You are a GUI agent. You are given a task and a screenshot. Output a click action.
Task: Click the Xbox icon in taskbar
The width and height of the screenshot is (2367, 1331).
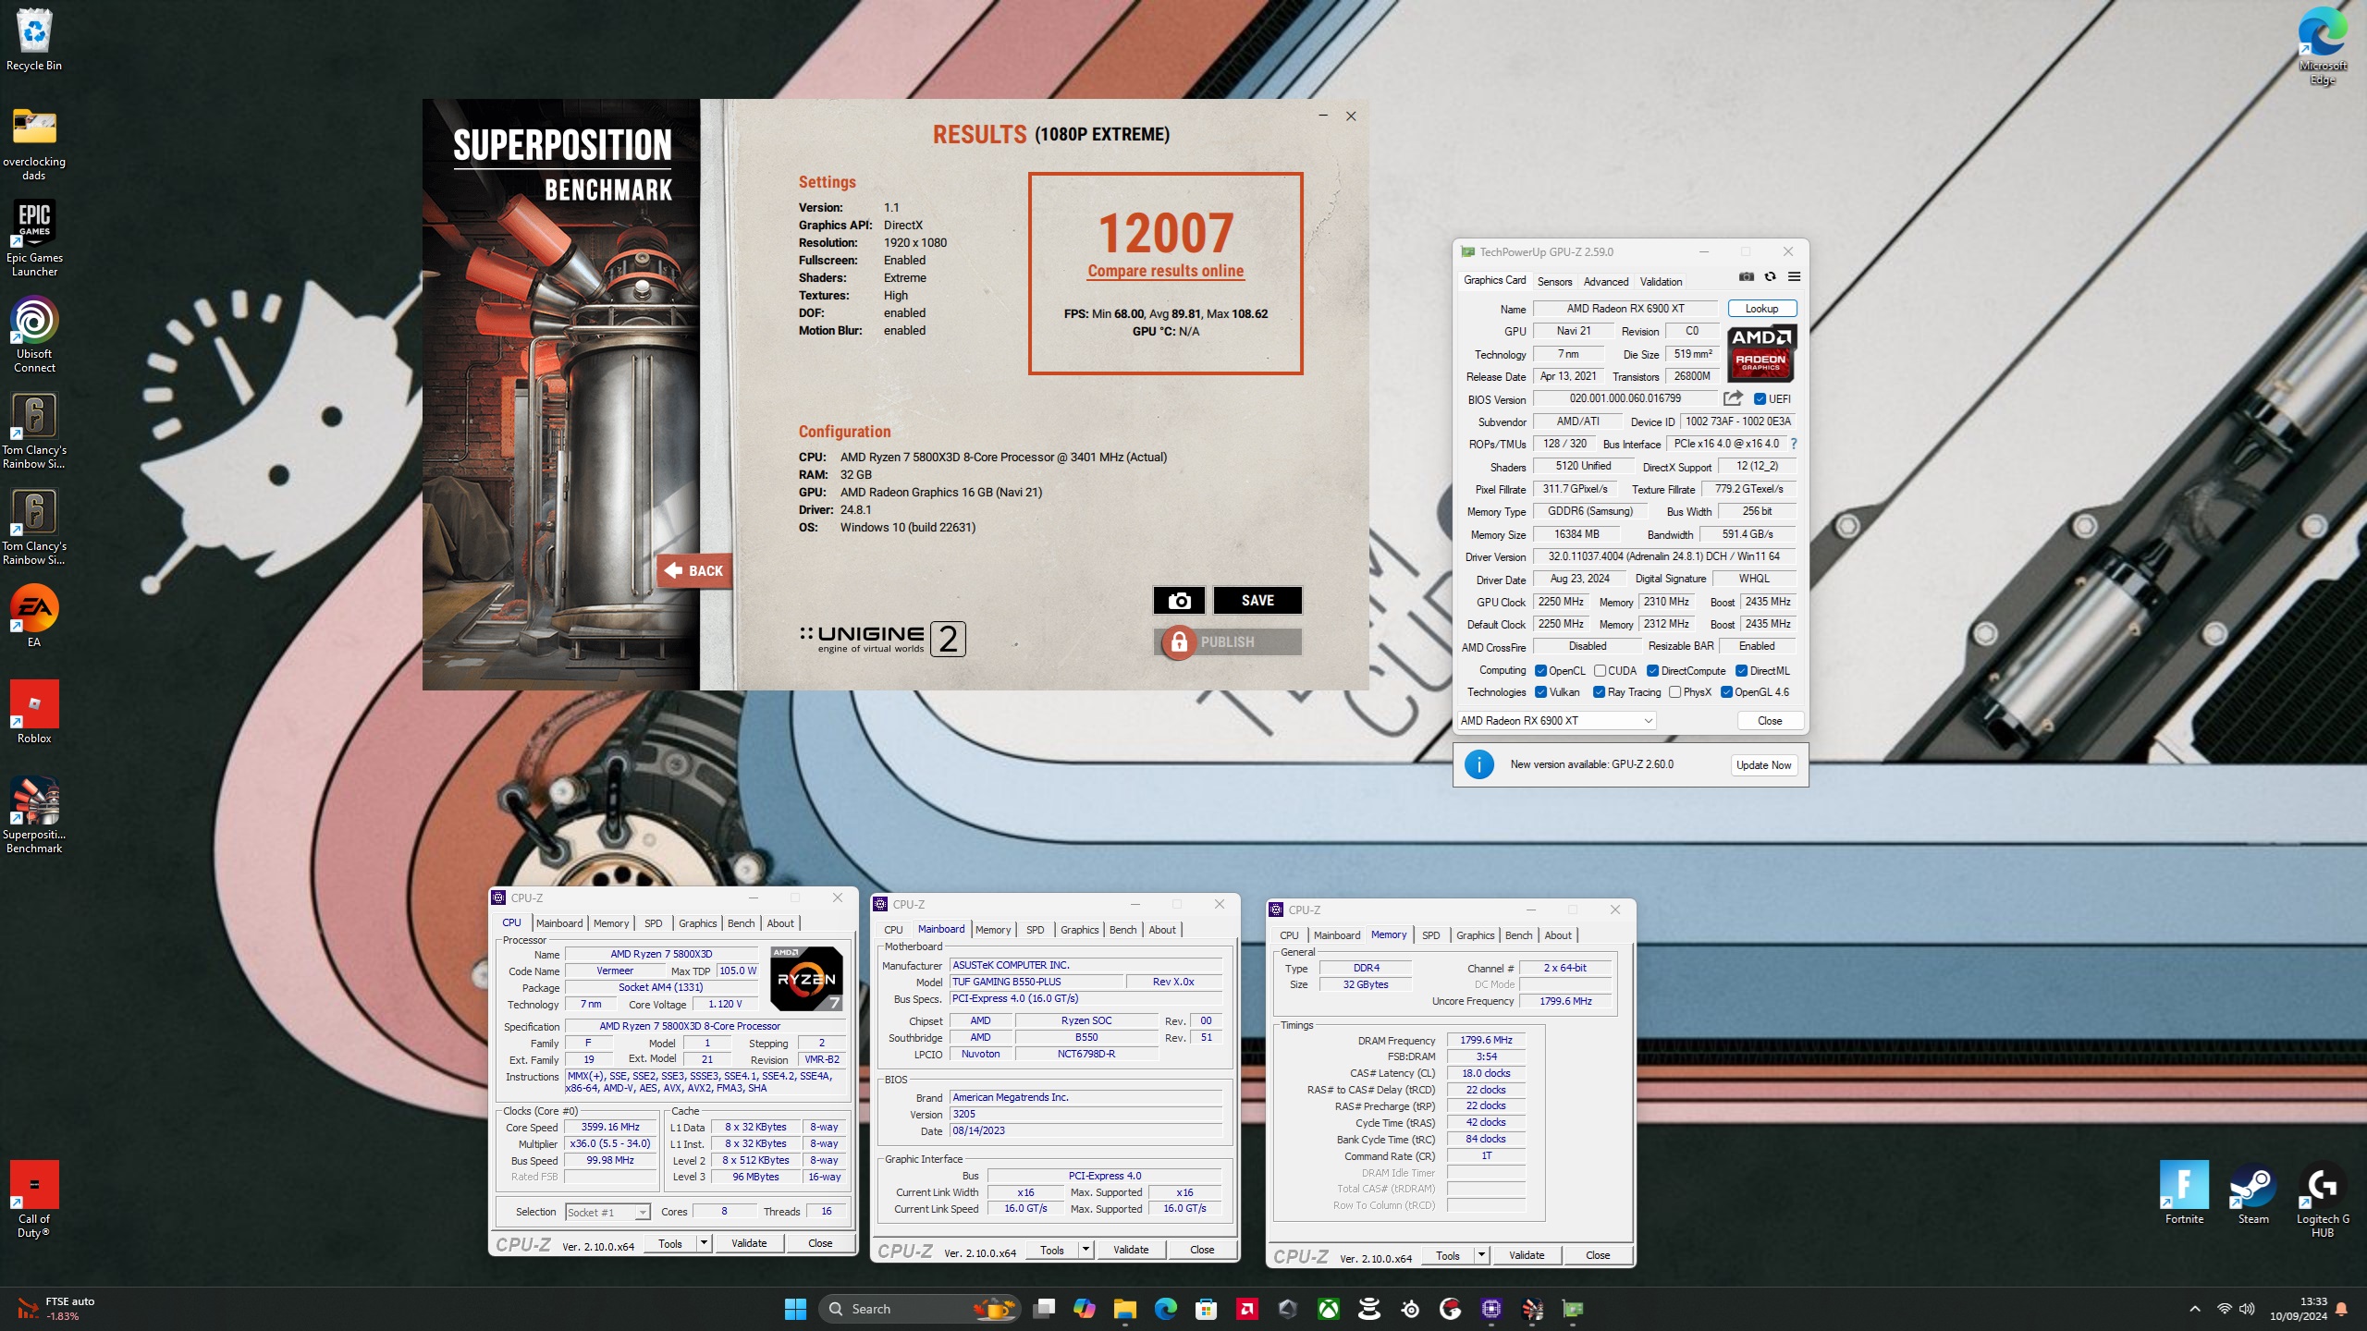click(x=1329, y=1309)
